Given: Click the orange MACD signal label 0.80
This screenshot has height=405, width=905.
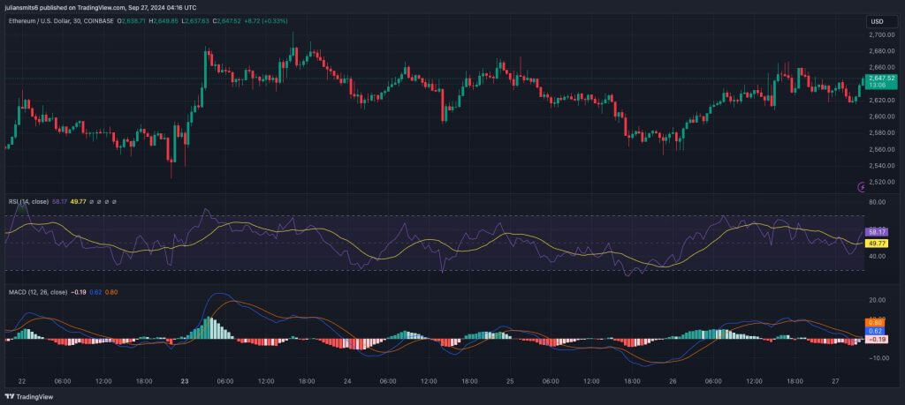Looking at the screenshot, I should (874, 323).
